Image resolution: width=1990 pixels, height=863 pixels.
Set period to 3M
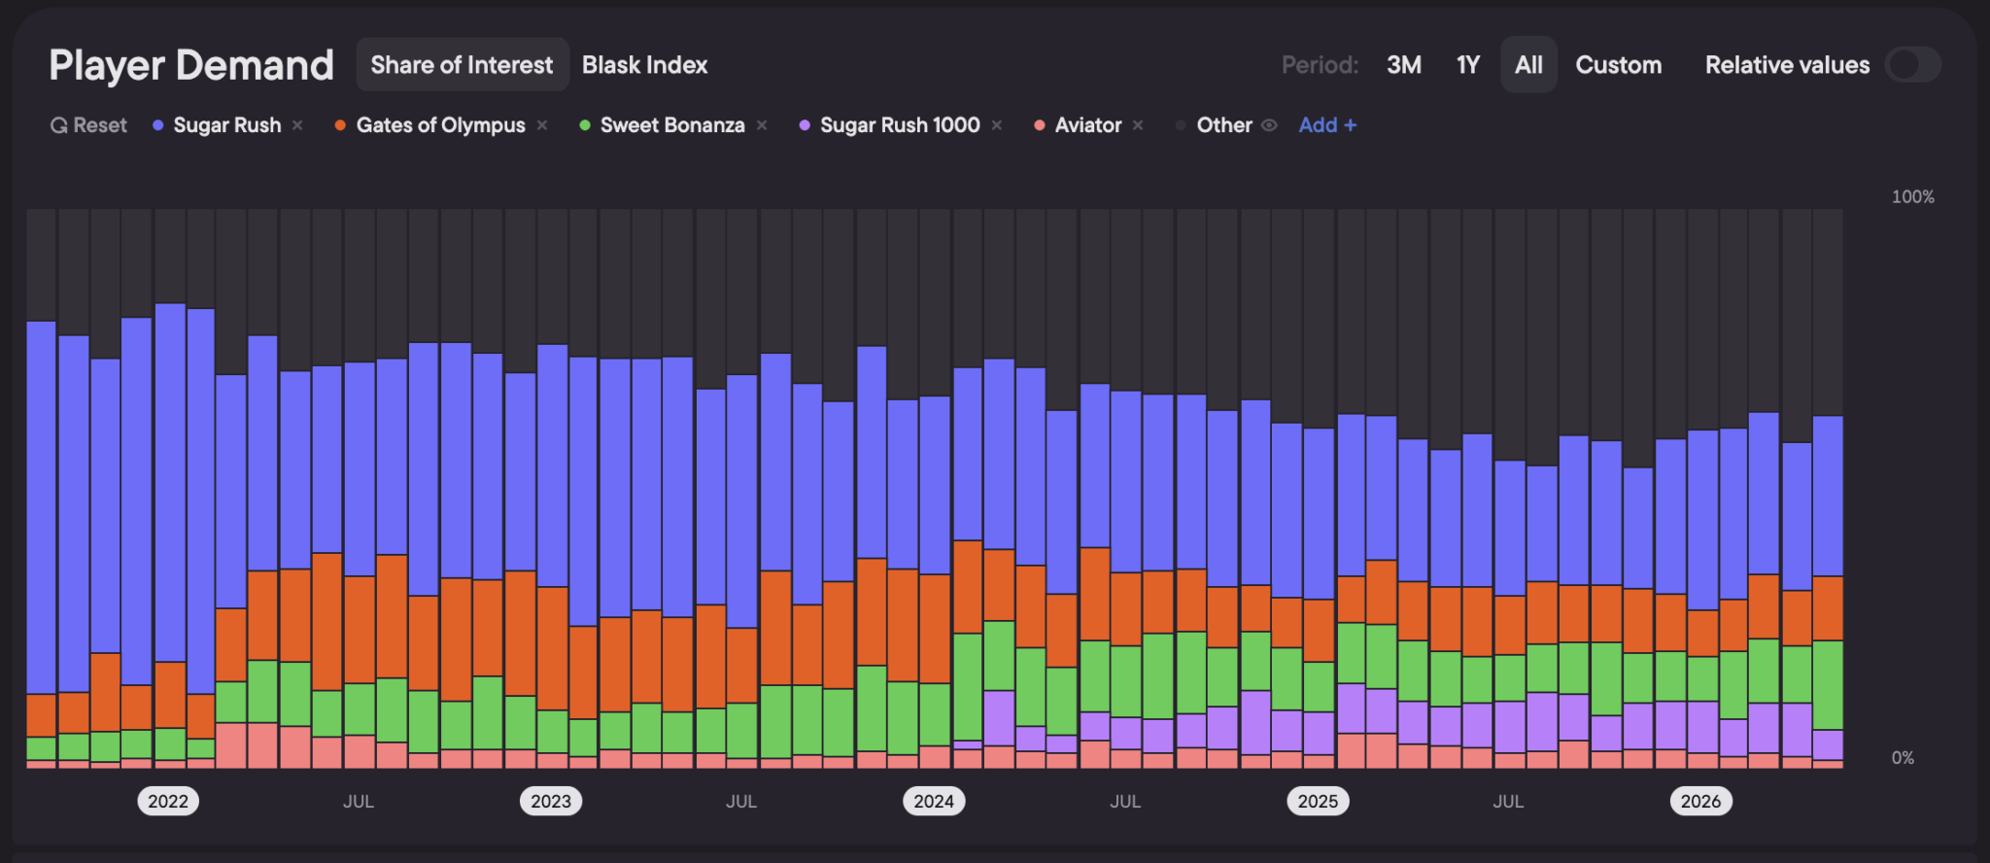click(x=1404, y=65)
